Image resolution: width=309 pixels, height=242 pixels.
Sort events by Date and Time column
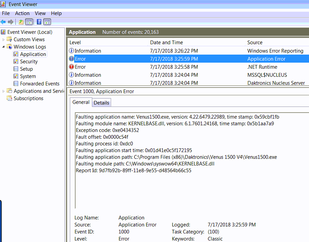click(166, 42)
